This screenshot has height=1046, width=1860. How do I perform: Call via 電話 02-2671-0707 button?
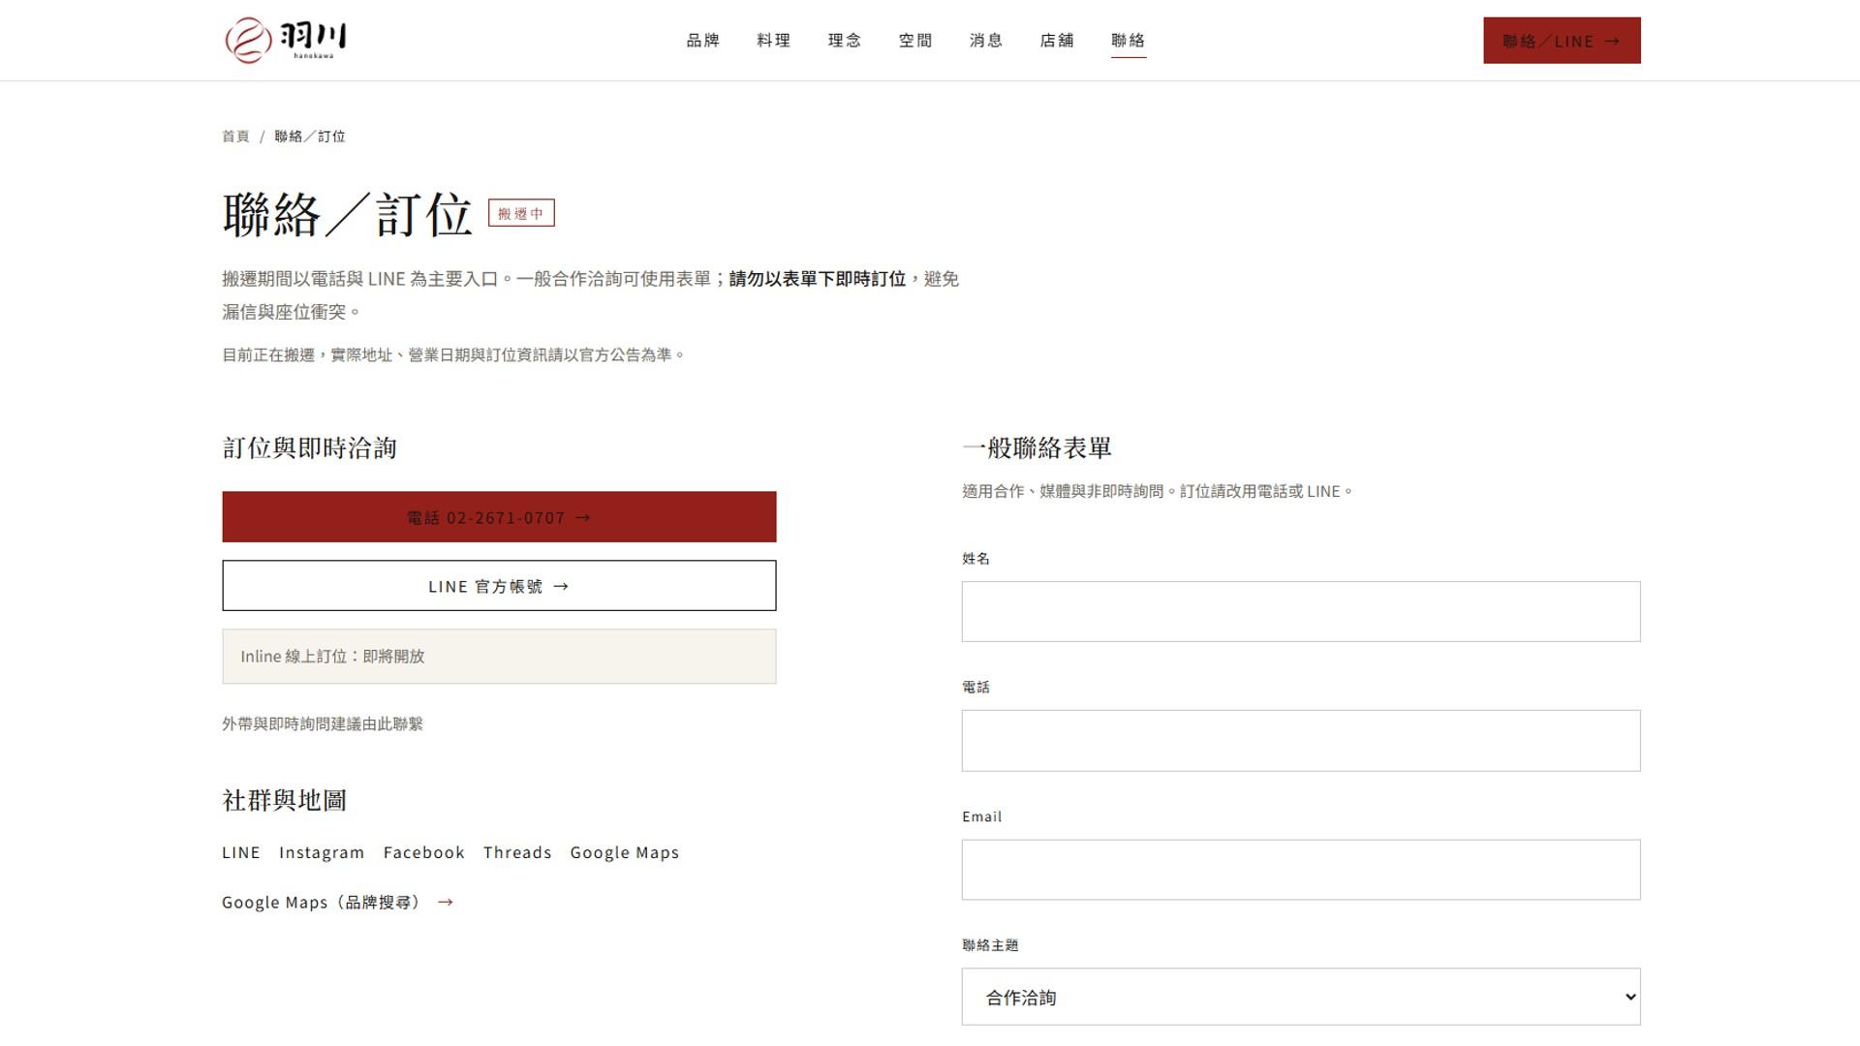(x=499, y=517)
